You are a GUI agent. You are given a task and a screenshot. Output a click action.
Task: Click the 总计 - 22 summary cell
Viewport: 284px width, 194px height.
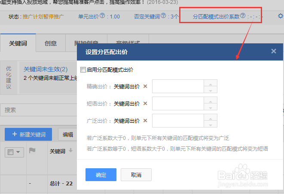61,184
